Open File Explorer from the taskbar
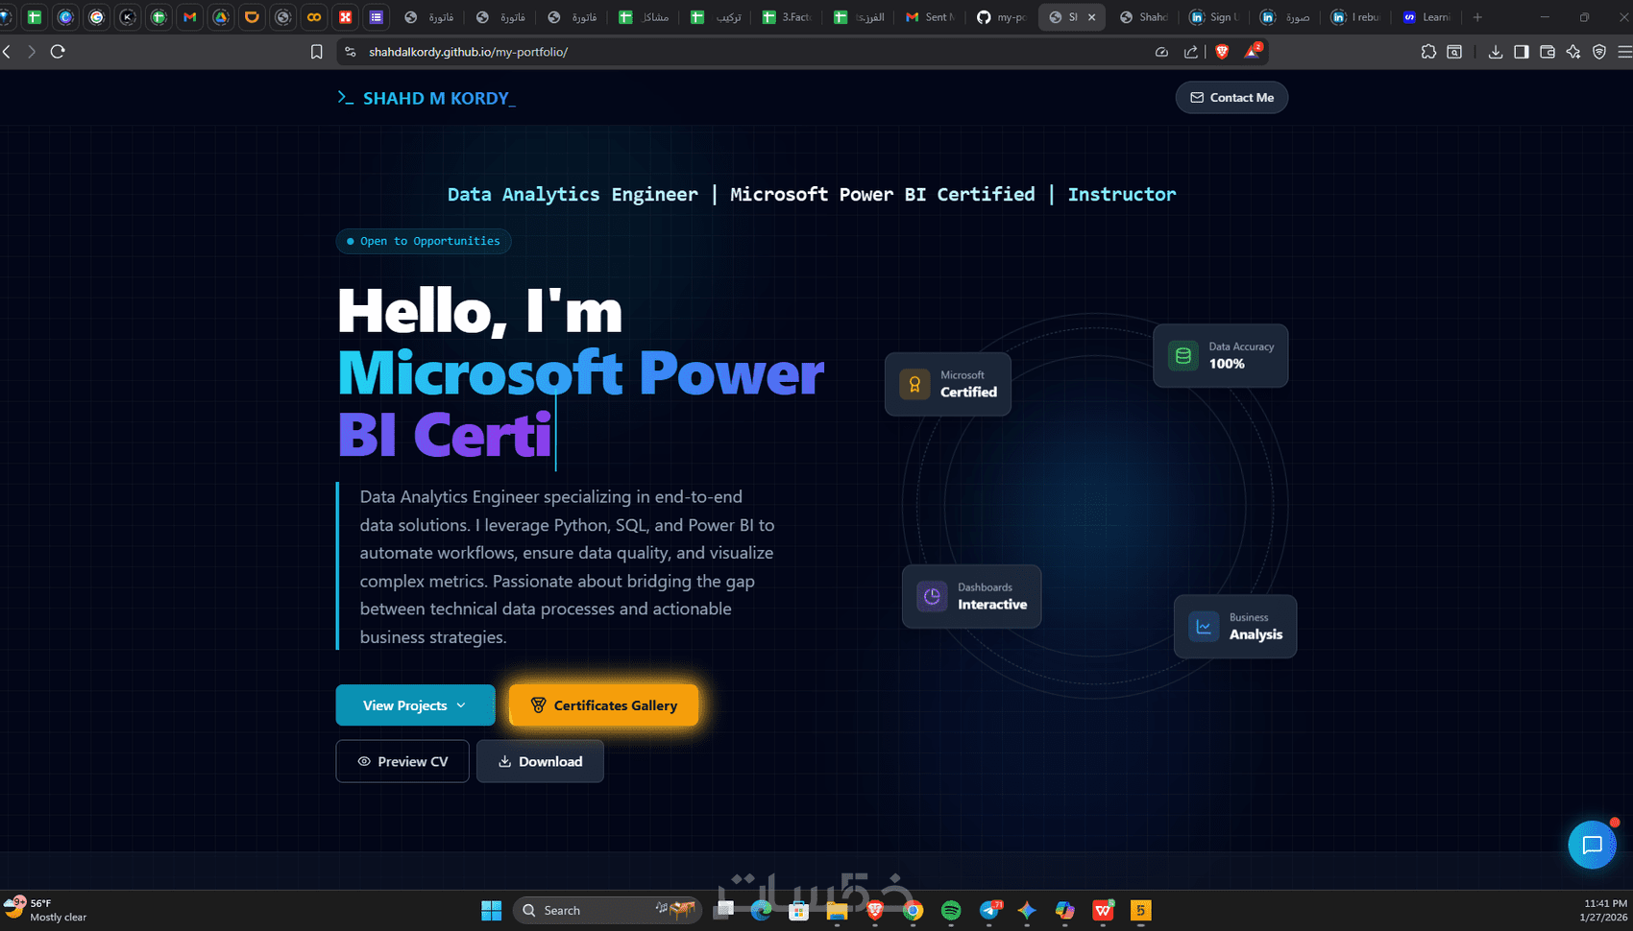1633x931 pixels. click(837, 910)
